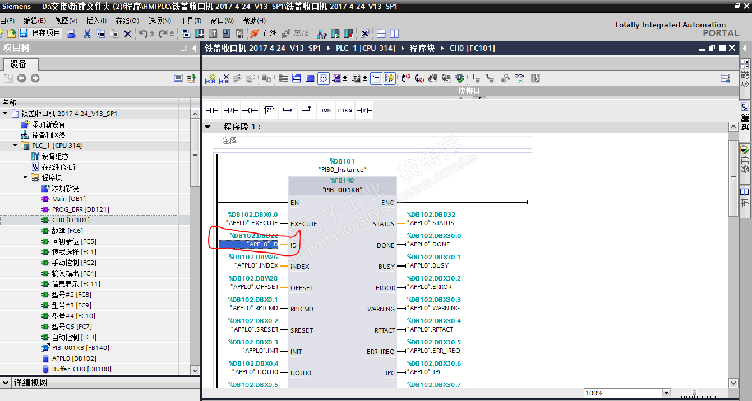Delete selection with the X toolbar icon
The width and height of the screenshot is (752, 401).
(127, 34)
